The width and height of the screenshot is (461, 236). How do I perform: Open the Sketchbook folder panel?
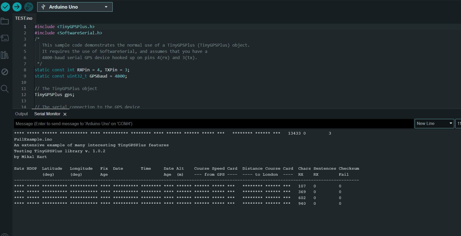(x=5, y=21)
